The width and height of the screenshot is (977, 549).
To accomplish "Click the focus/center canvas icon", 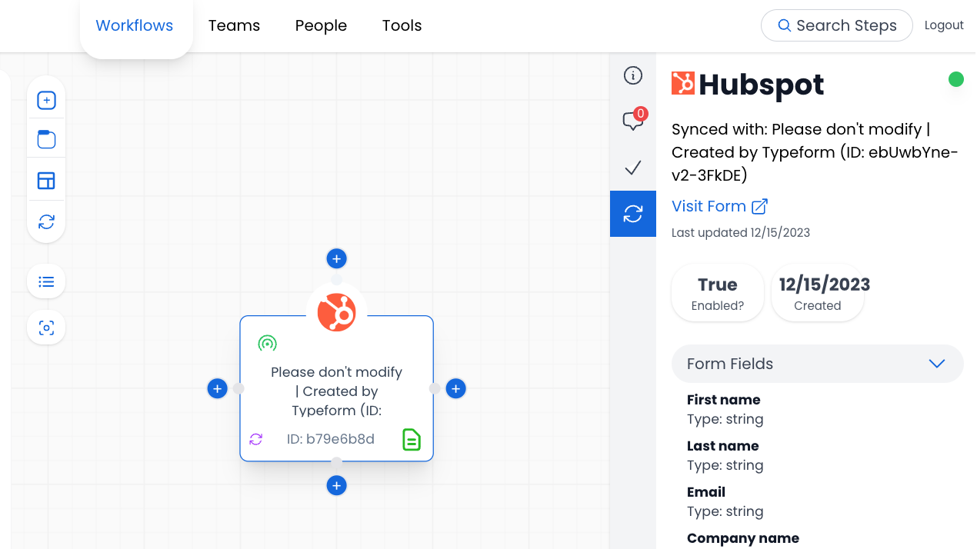I will click(x=46, y=328).
